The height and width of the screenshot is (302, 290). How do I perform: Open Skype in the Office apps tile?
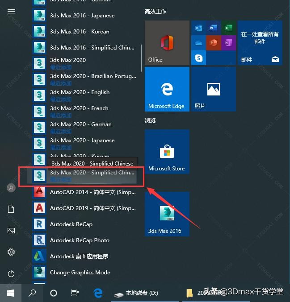198,58
